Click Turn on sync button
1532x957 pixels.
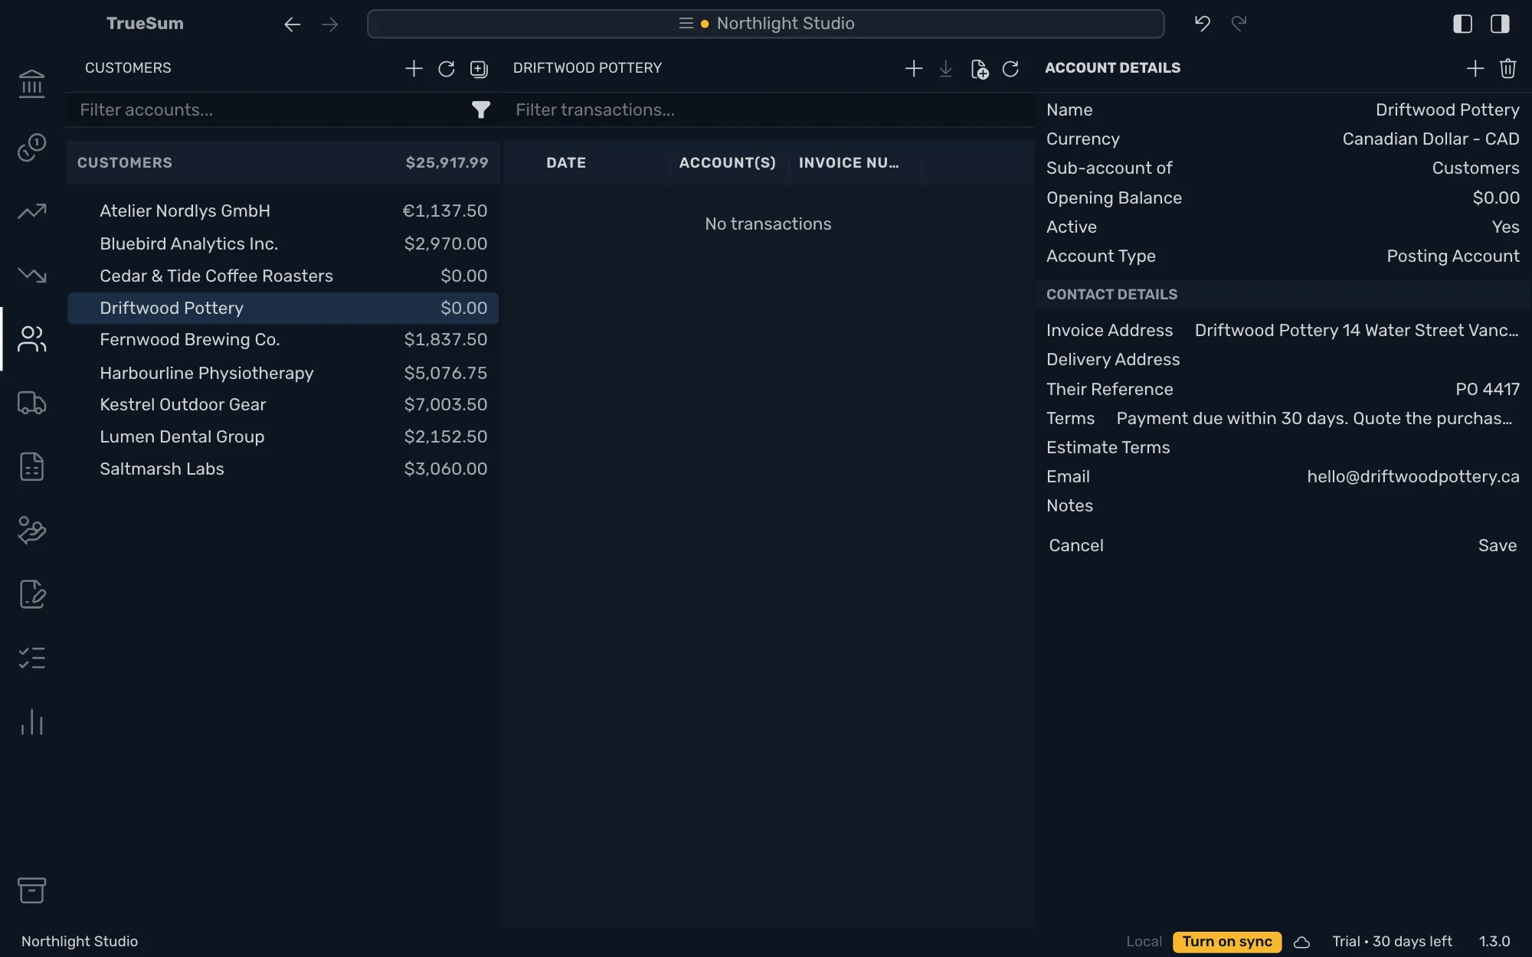click(x=1226, y=942)
